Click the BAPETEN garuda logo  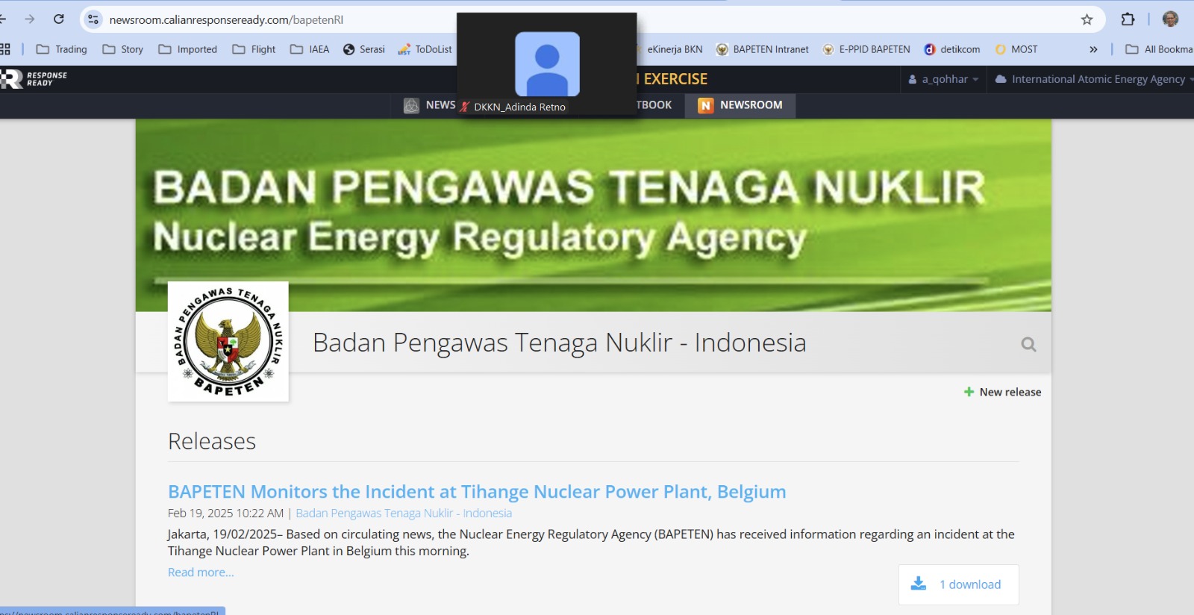[228, 342]
